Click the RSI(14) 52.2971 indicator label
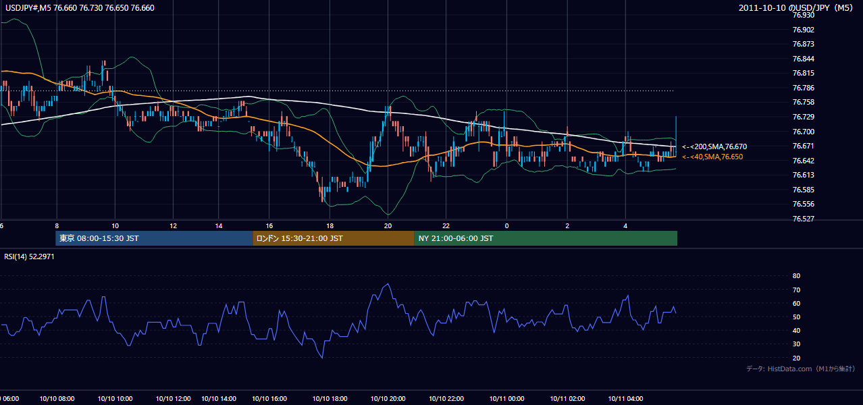The height and width of the screenshot is (405, 863). click(30, 257)
